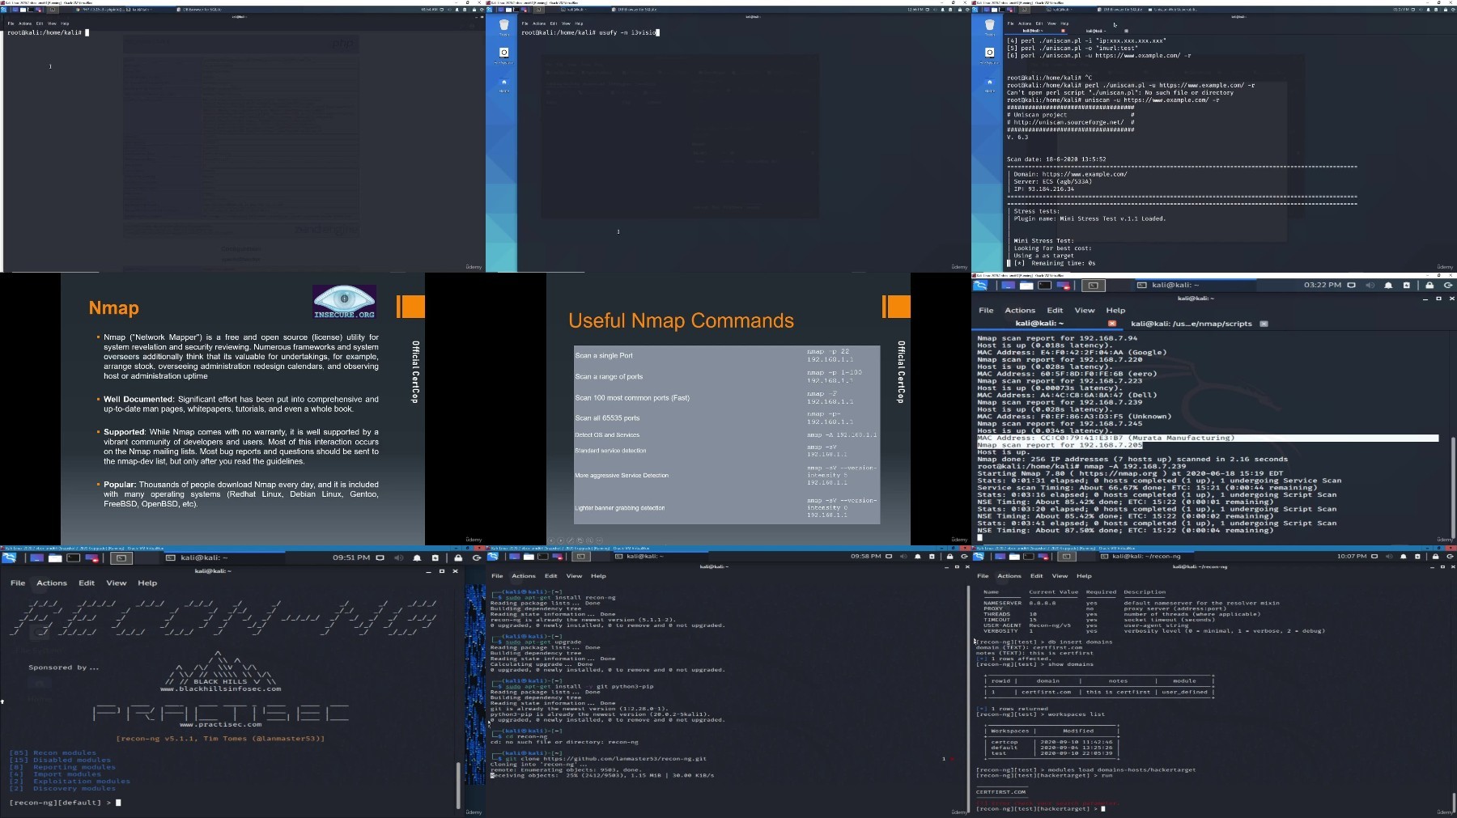The image size is (1457, 818).
Task: Click the Home desktop icon beside the usufy terminal
Action: pyautogui.click(x=503, y=85)
